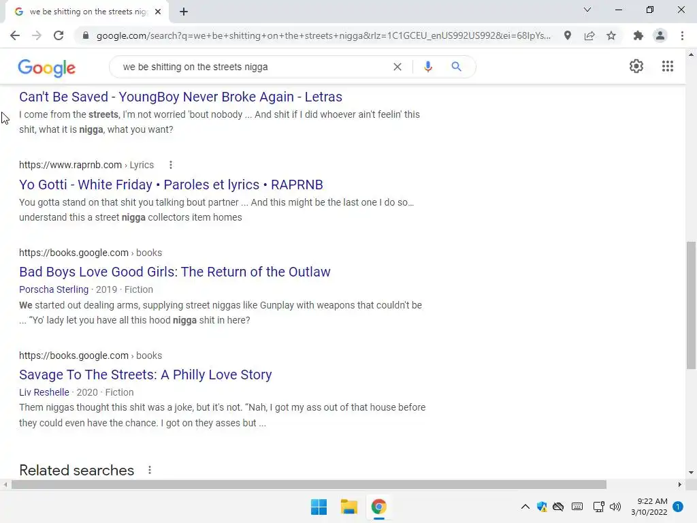The height and width of the screenshot is (523, 697).
Task: Click the scroll up arrow
Action: tap(691, 54)
